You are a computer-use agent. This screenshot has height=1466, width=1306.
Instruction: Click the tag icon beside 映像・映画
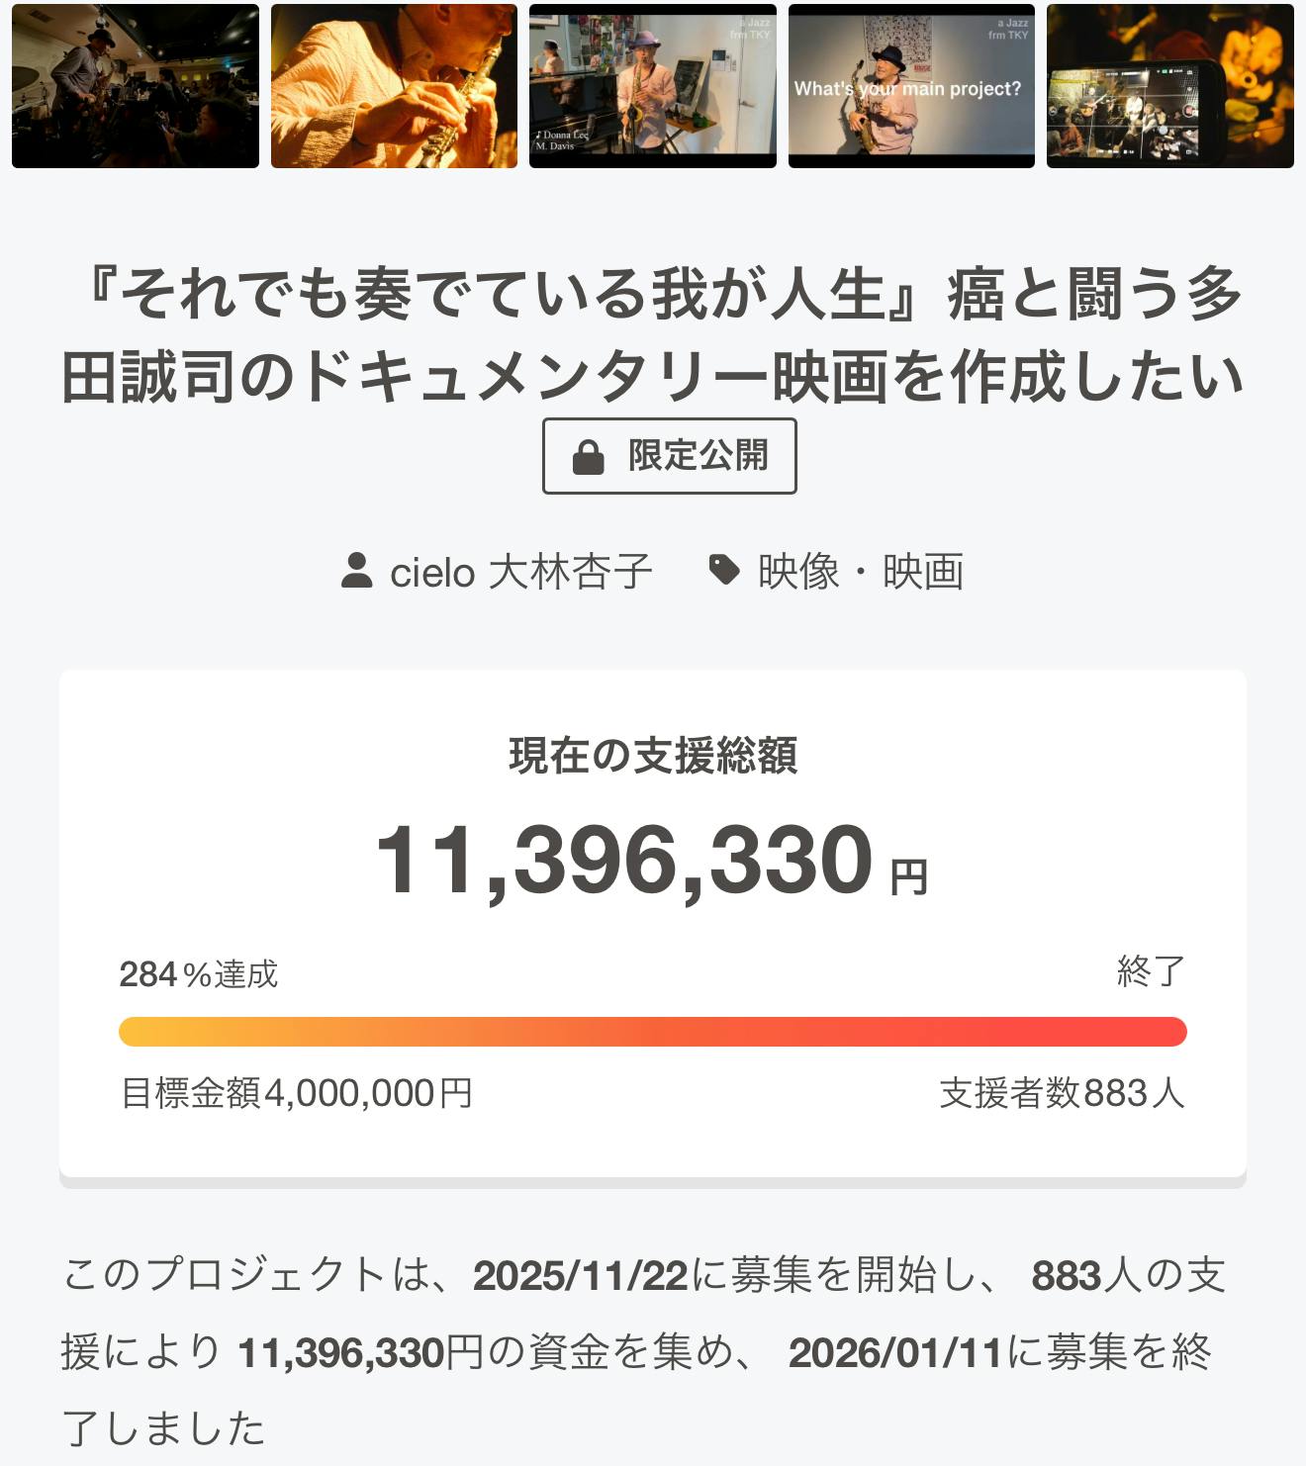point(725,570)
